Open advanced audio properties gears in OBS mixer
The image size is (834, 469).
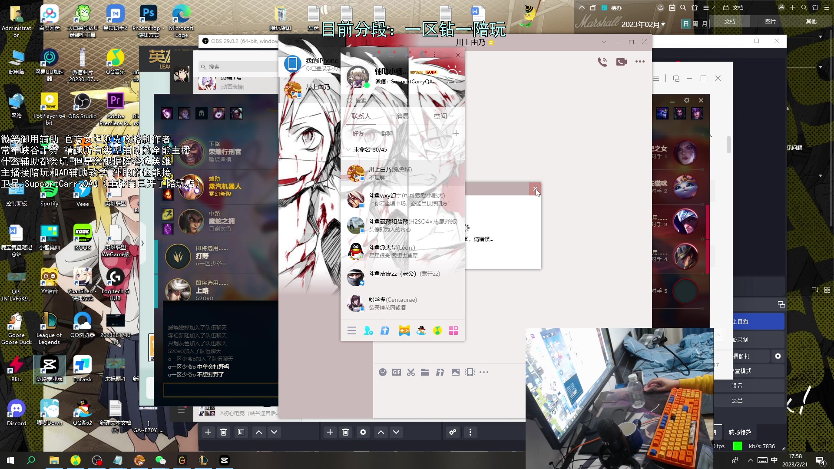pyautogui.click(x=453, y=432)
